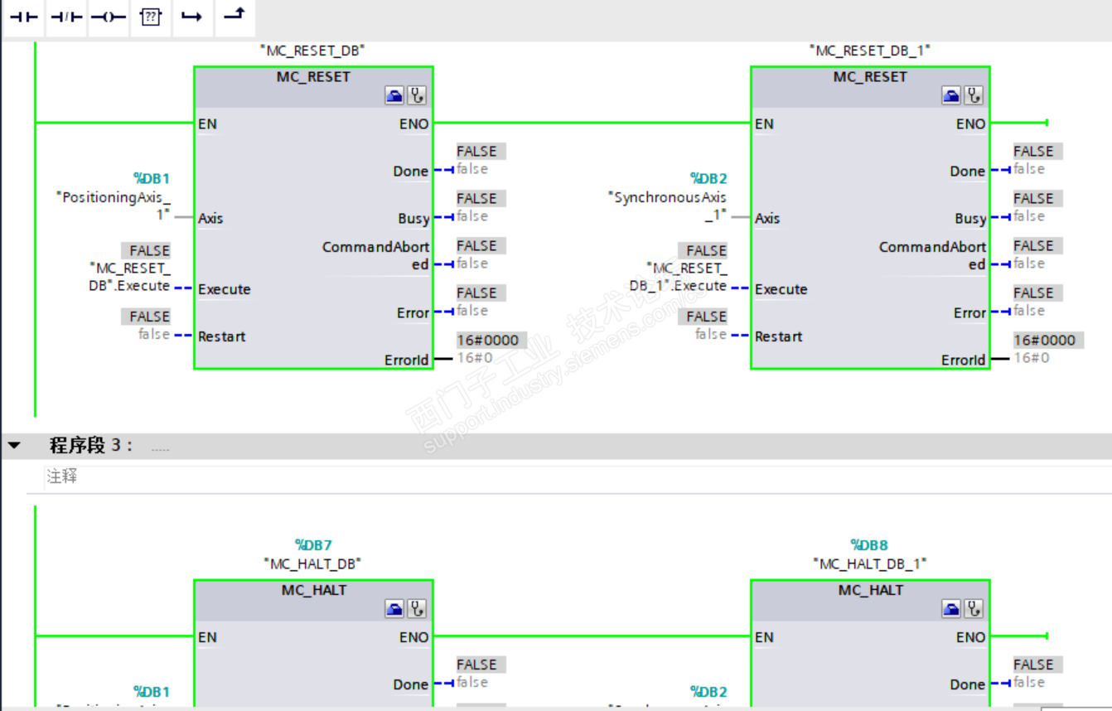Click the Restart pin on MC_RESET_DB_1 block
This screenshot has width=1112, height=711.
[778, 336]
